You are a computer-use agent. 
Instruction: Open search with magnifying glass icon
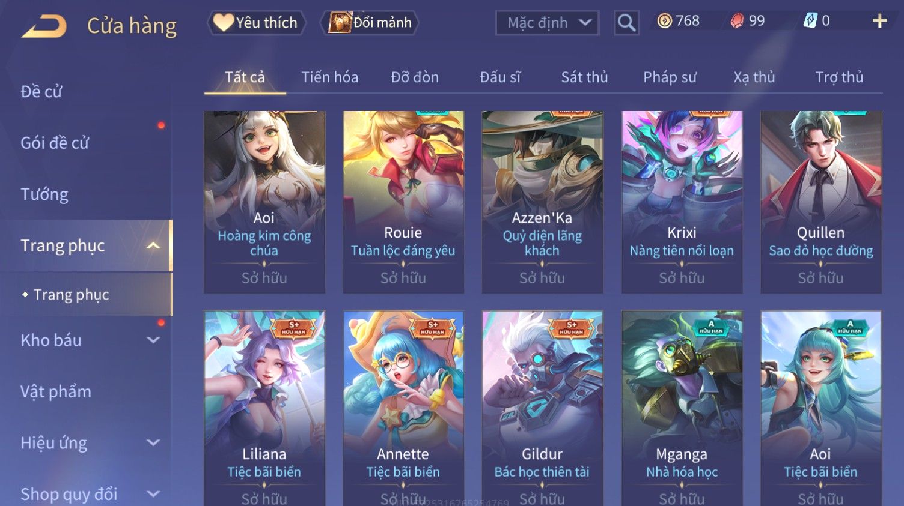point(626,23)
